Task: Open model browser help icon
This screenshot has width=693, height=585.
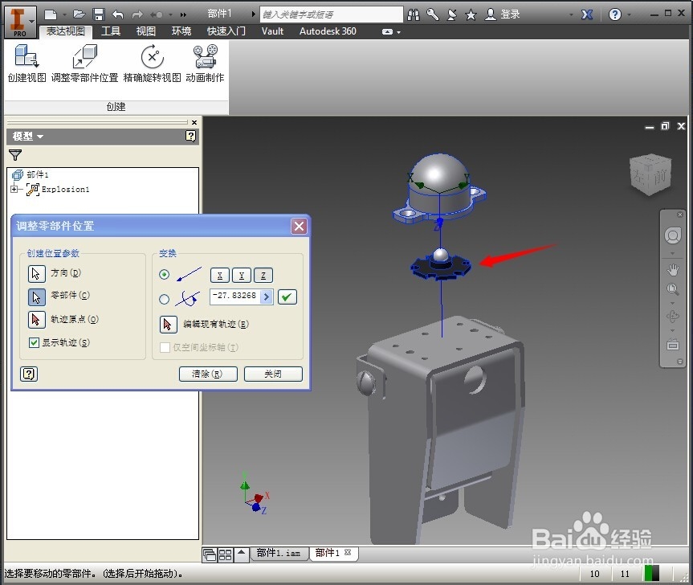Action: [190, 136]
